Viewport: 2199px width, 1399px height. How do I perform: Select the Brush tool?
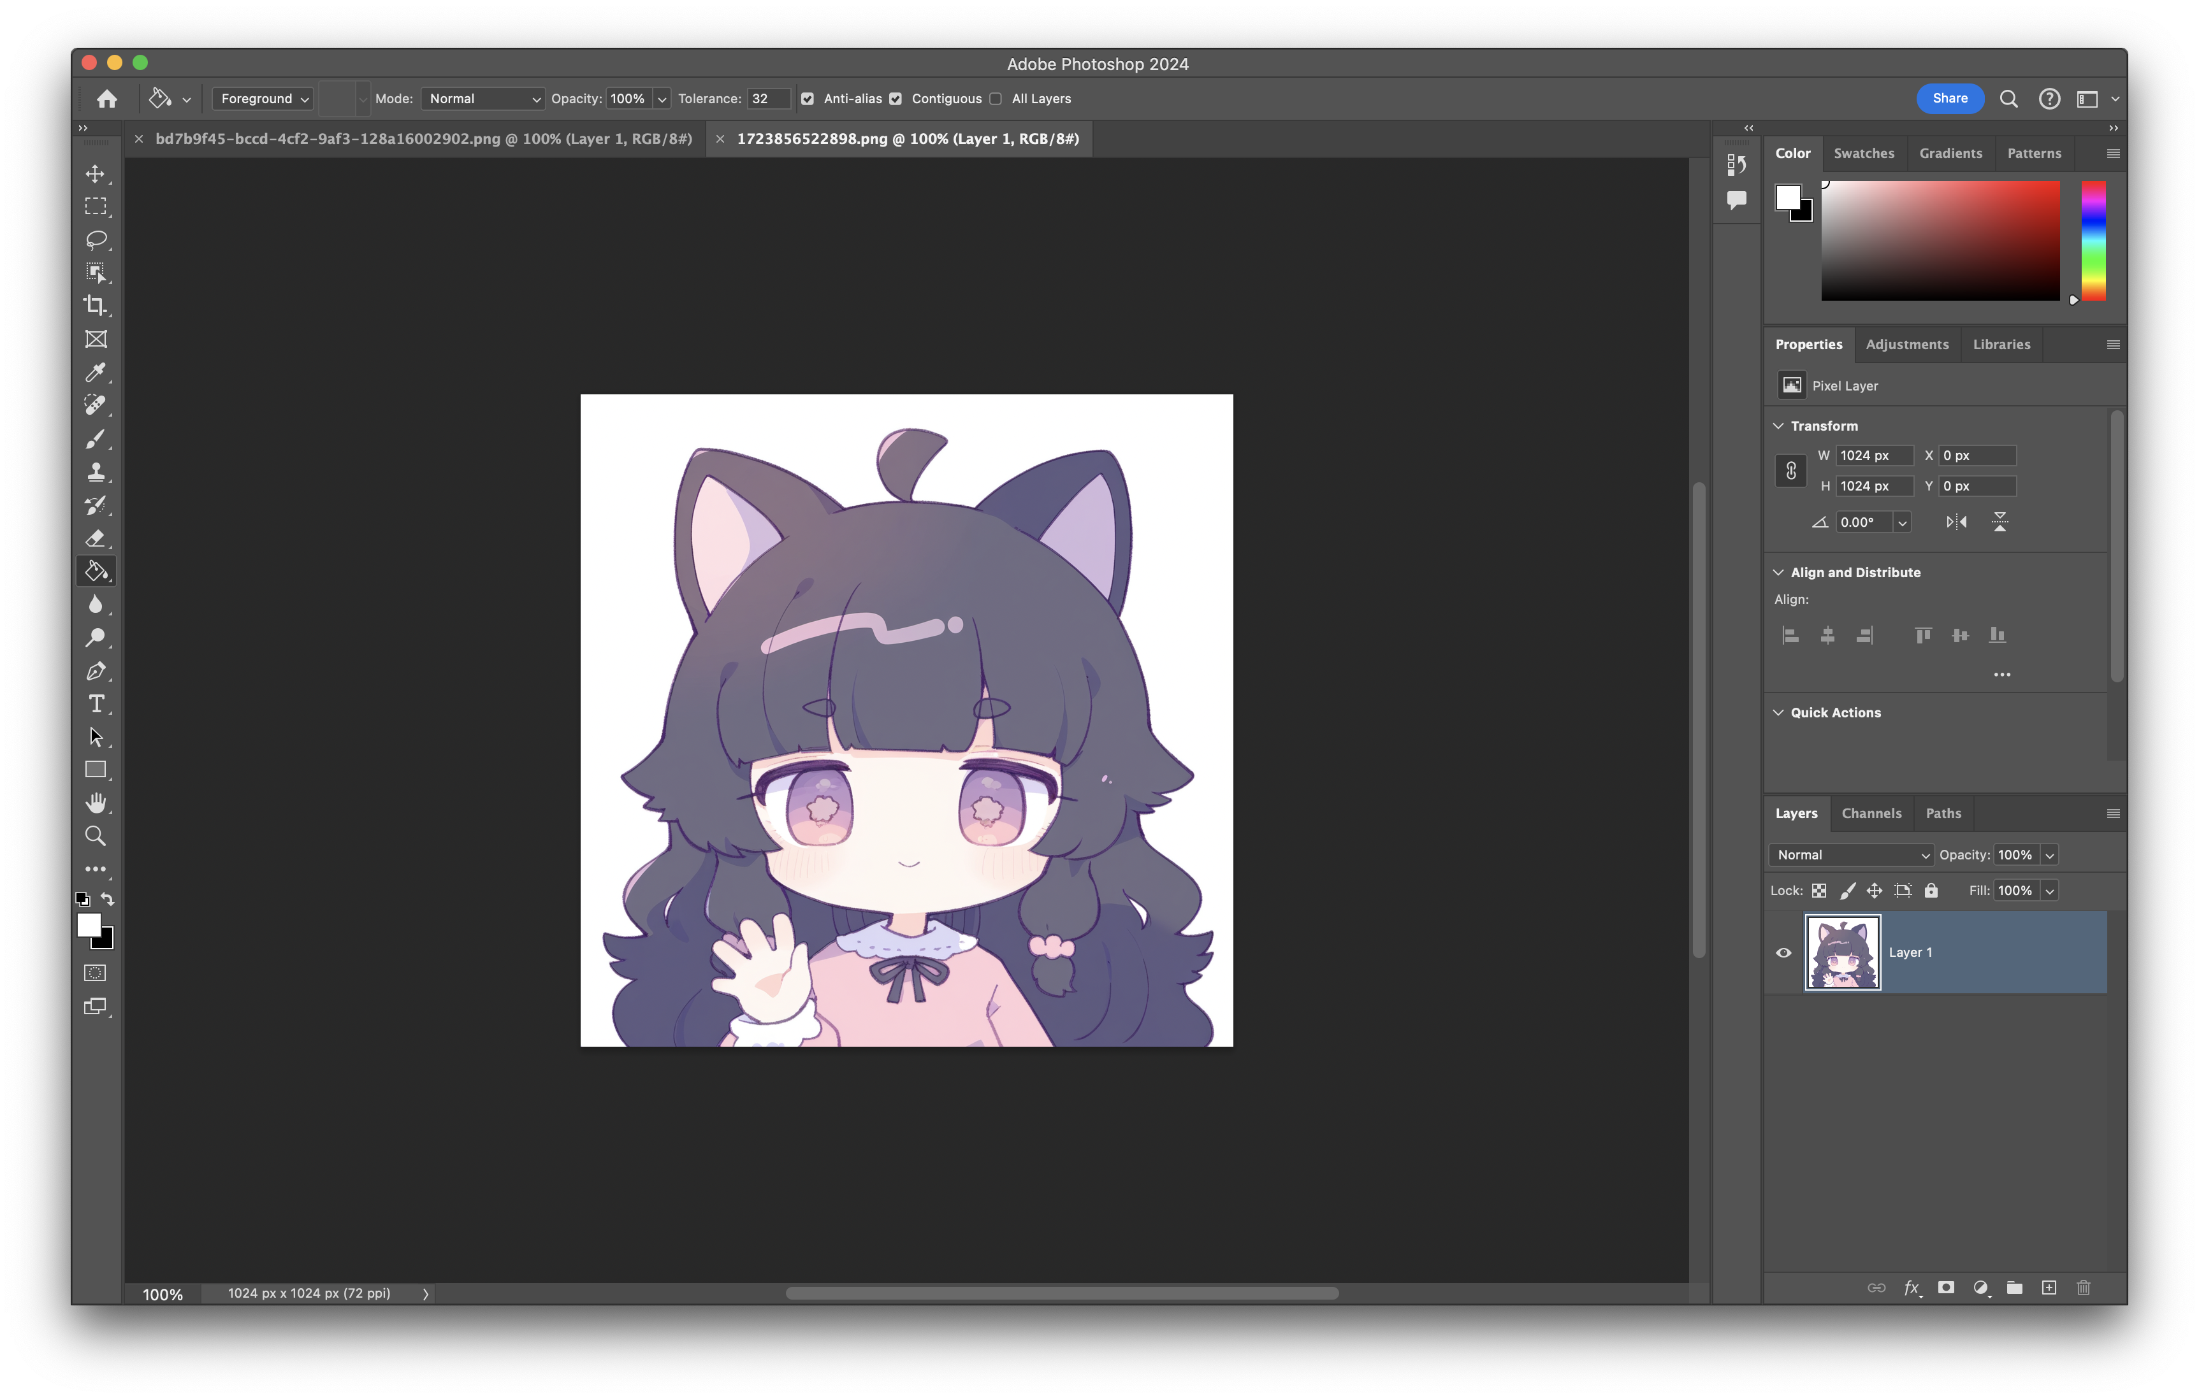coord(95,439)
